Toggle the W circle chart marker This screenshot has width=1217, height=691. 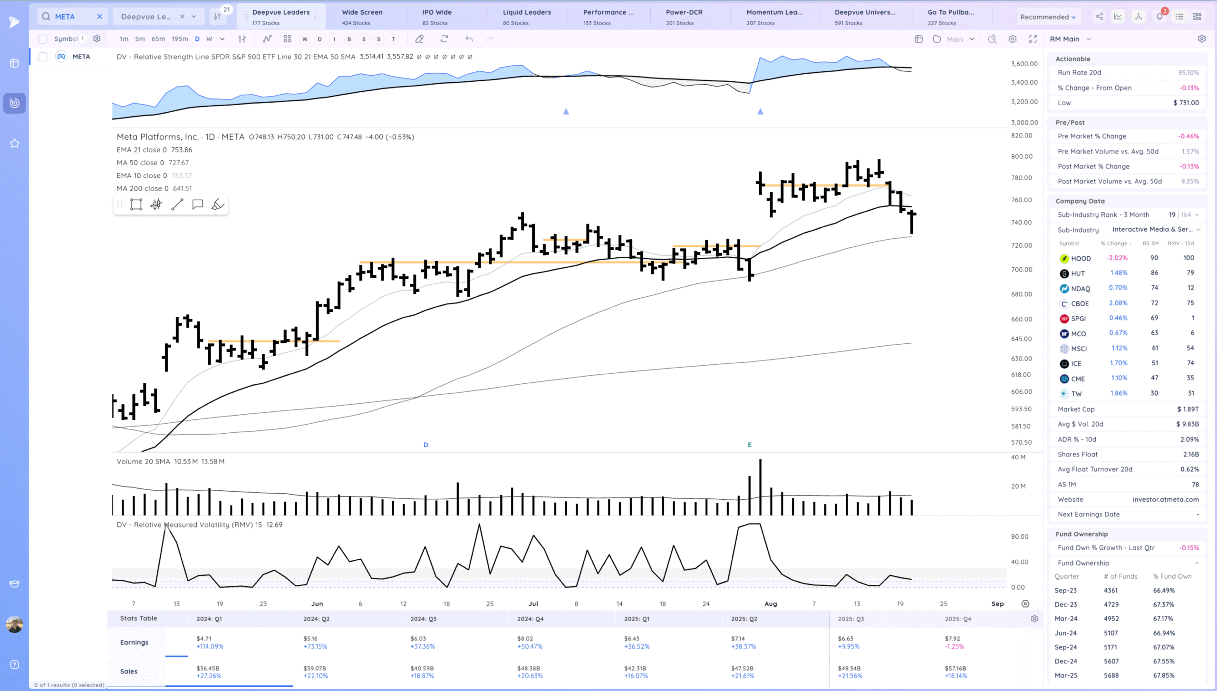[x=305, y=39]
